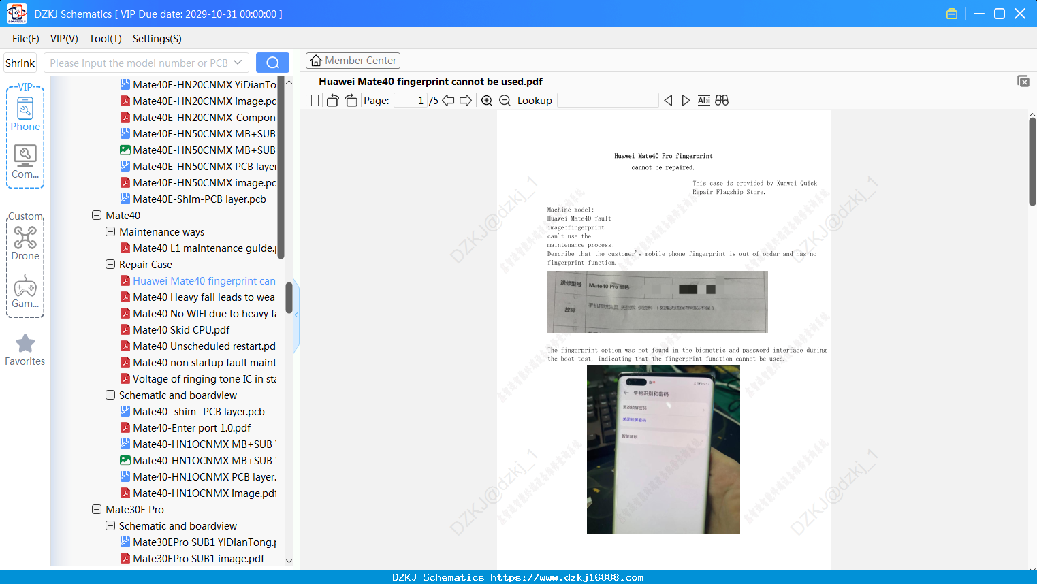Viewport: 1037px width, 584px height.
Task: Go to next page arrow
Action: coord(466,101)
